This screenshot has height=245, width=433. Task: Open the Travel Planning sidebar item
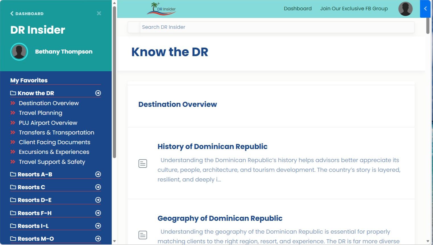[40, 113]
